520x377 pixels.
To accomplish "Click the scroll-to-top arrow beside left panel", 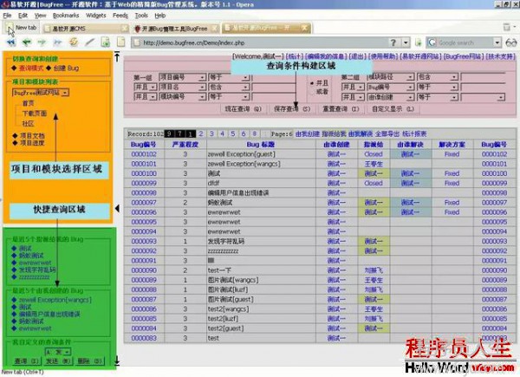I will (117, 56).
